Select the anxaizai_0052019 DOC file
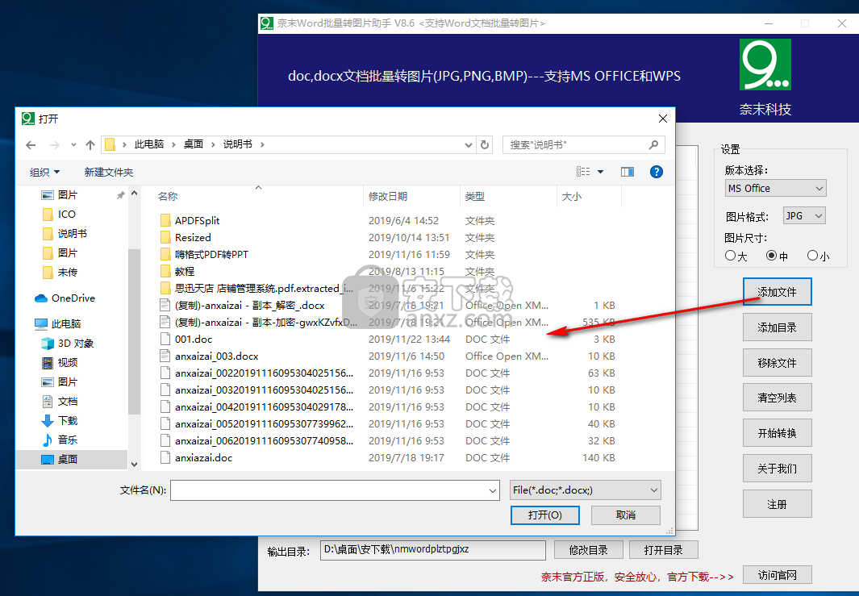 [264, 424]
